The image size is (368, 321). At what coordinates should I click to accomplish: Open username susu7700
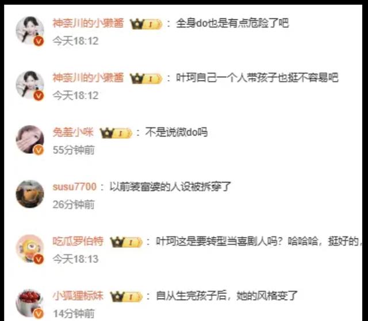click(x=74, y=187)
